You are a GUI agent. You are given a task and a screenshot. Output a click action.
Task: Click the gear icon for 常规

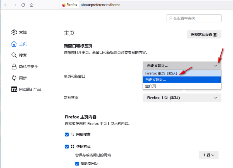coord(14,32)
